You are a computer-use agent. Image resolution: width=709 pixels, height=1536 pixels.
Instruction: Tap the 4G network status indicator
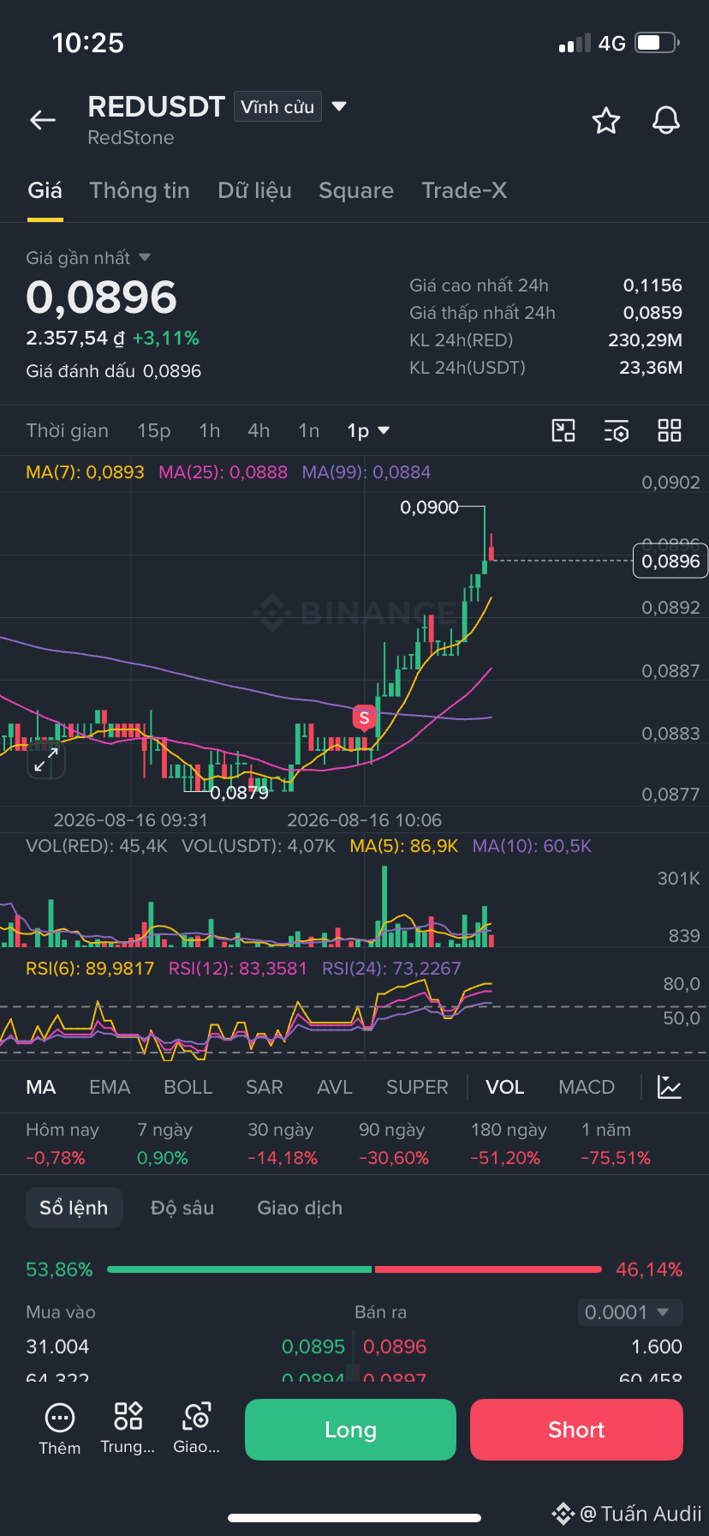[612, 43]
